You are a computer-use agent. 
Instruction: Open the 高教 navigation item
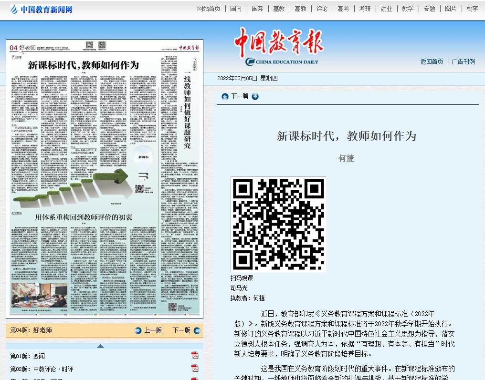(x=300, y=9)
